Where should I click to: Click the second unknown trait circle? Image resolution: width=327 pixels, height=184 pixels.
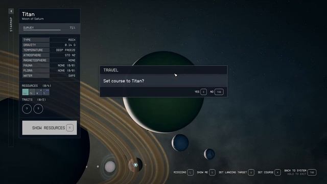tap(38, 109)
